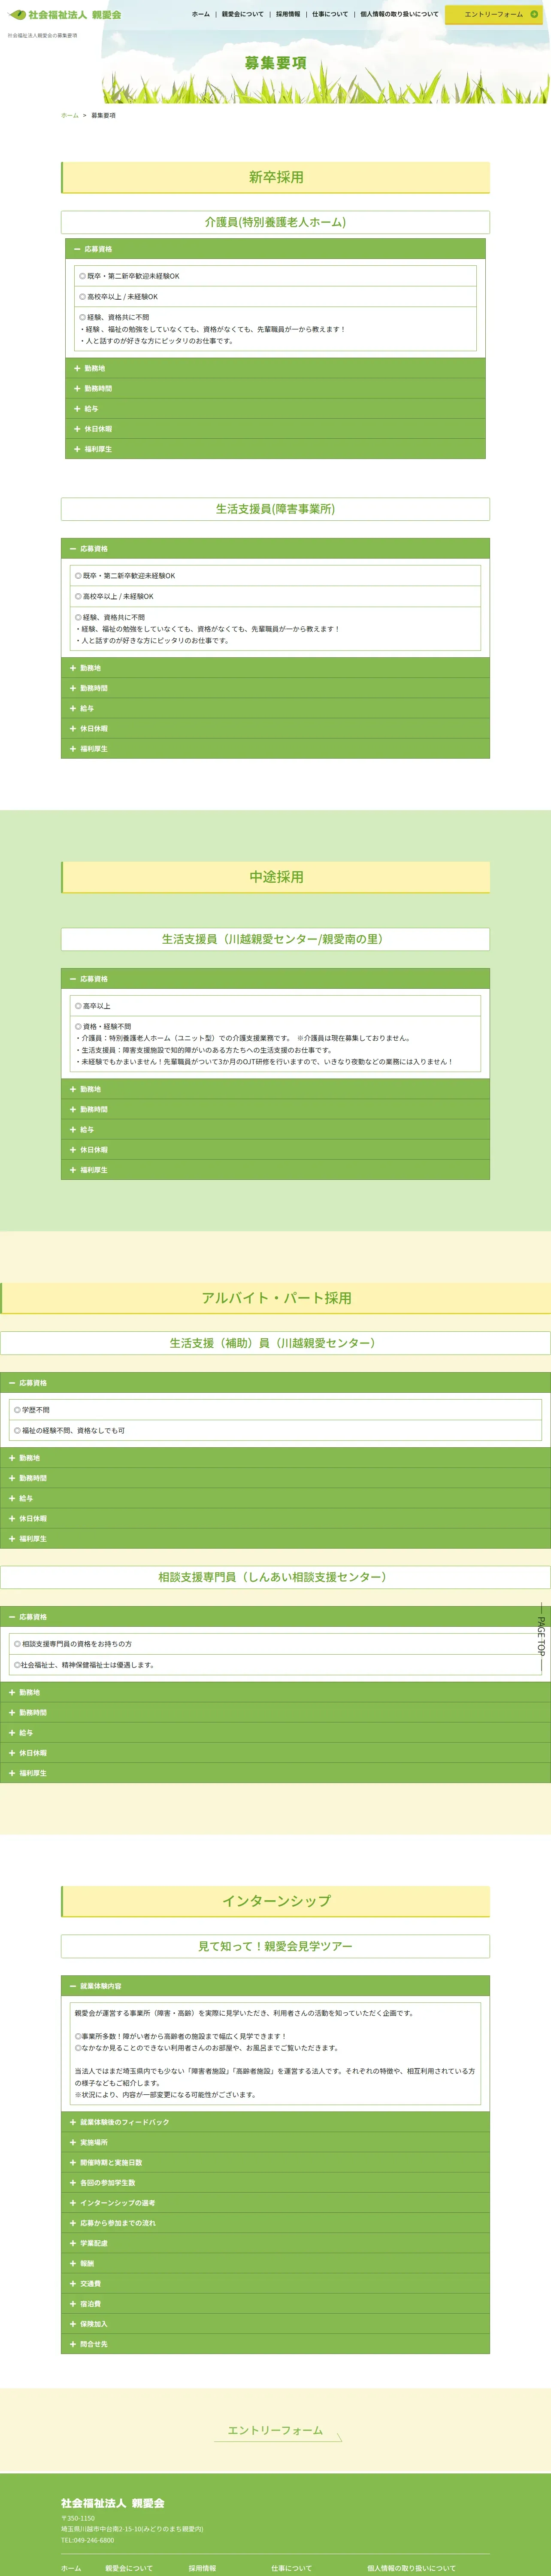Image resolution: width=551 pixels, height=2576 pixels.
Task: Expand 休日休暇 under 相談支援専門員
Action: click(275, 1753)
